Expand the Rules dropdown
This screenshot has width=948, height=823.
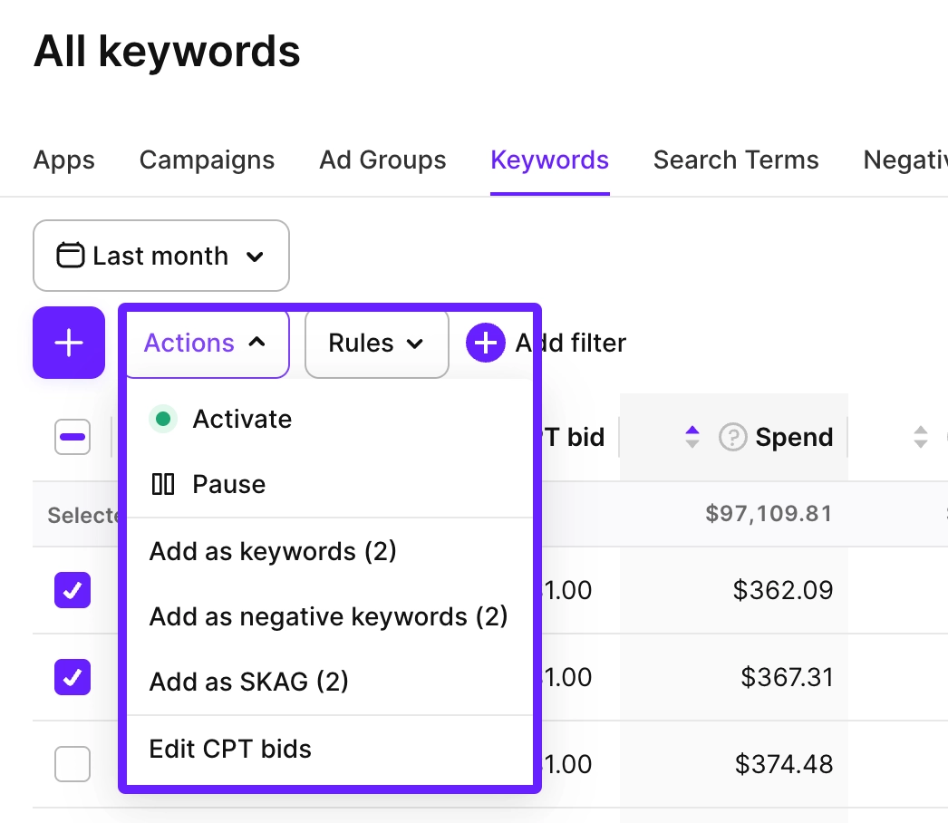tap(376, 343)
